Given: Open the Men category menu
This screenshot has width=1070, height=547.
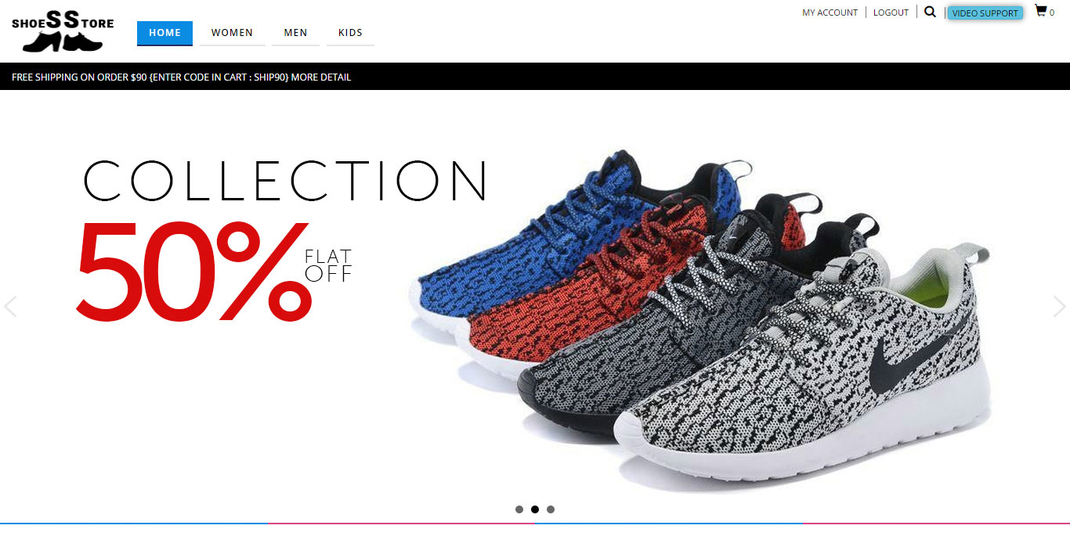Looking at the screenshot, I should click(x=295, y=33).
